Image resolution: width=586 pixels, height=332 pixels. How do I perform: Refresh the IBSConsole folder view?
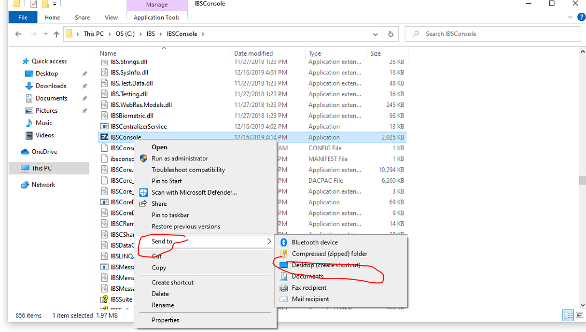(x=391, y=34)
